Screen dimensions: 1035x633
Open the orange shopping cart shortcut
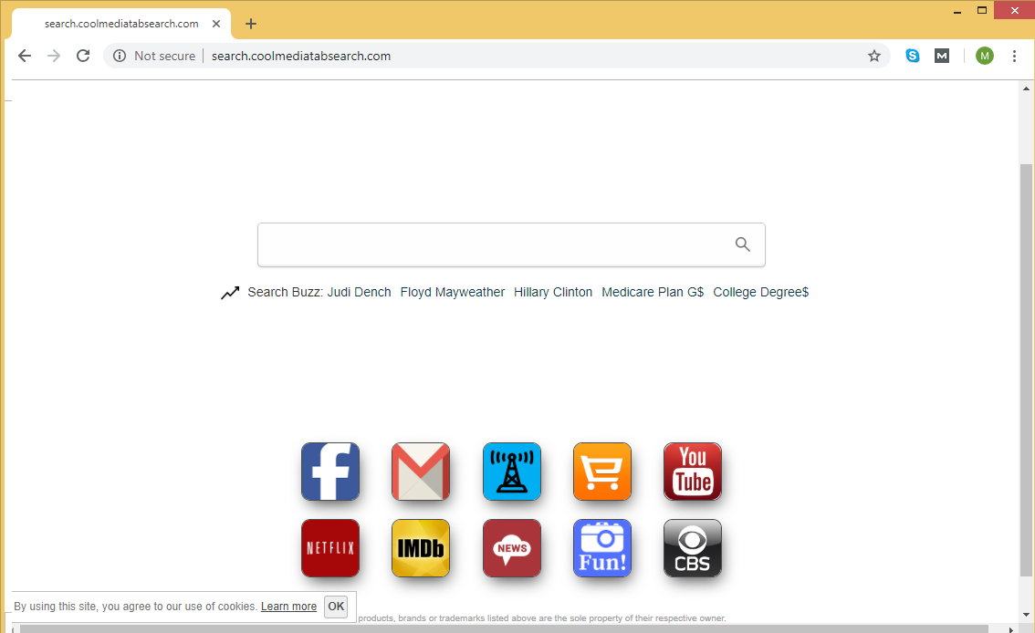point(602,472)
